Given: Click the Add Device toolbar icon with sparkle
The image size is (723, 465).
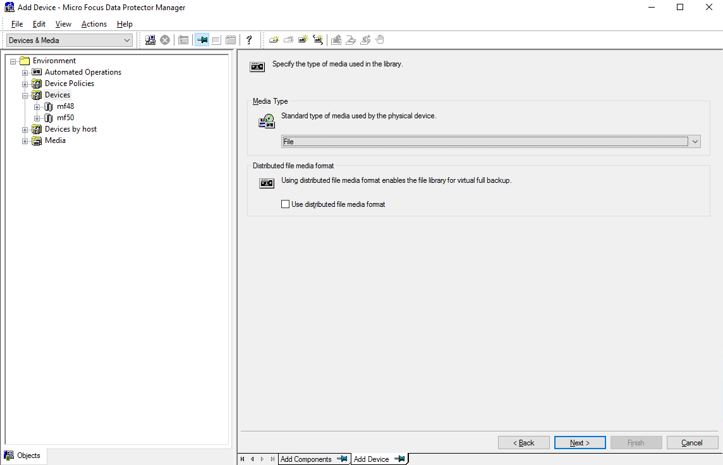Looking at the screenshot, I should pyautogui.click(x=274, y=40).
